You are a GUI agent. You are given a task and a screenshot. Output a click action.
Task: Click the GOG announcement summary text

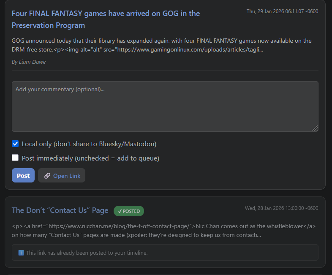click(x=161, y=45)
